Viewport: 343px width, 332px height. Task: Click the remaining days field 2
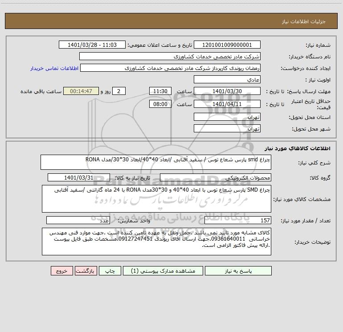pyautogui.click(x=119, y=91)
